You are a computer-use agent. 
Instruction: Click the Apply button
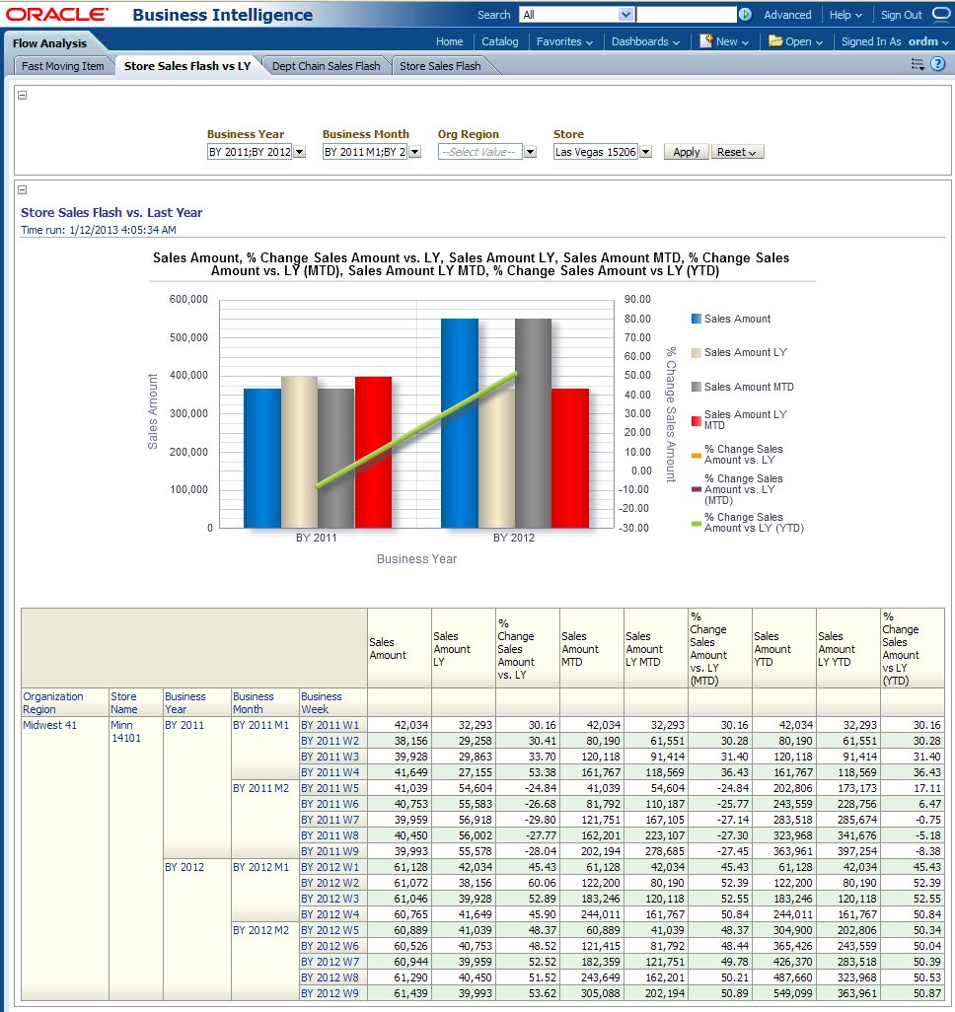[x=686, y=152]
